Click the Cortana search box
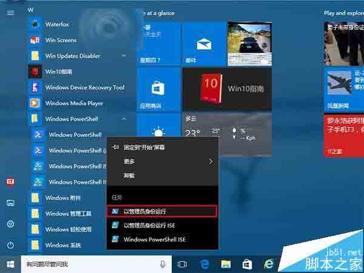Image resolution: width=364 pixels, height=273 pixels. tap(96, 264)
